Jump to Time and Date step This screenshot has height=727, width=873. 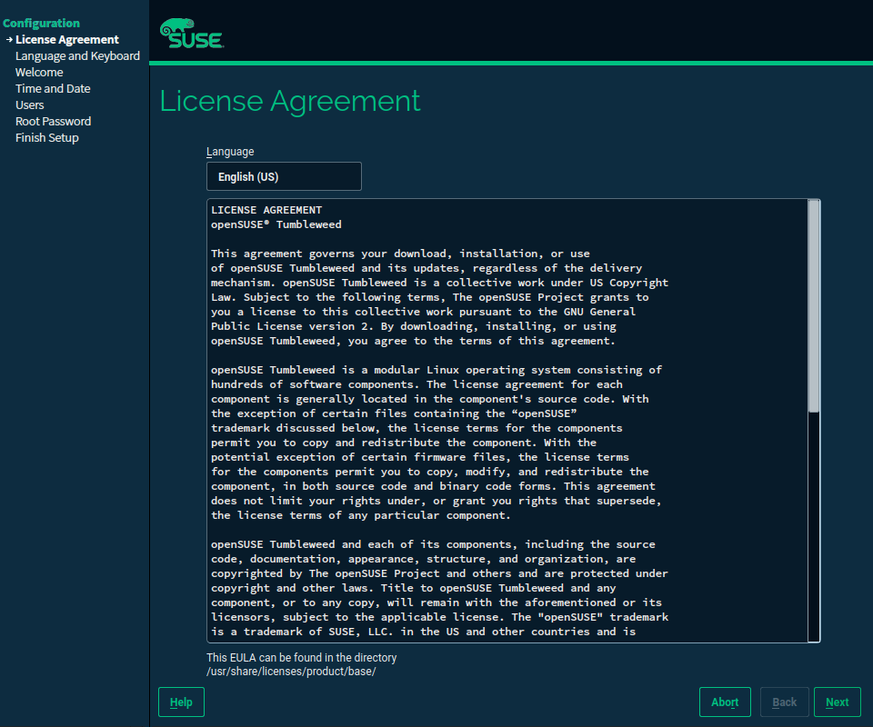click(x=53, y=89)
